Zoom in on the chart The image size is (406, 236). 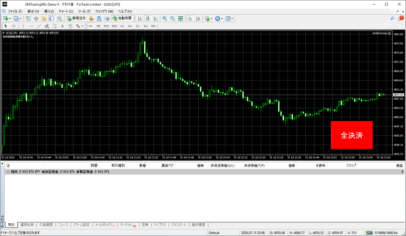tap(165, 18)
